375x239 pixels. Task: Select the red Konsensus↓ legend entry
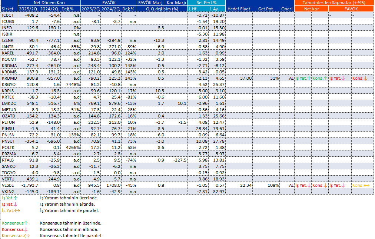click(15, 229)
